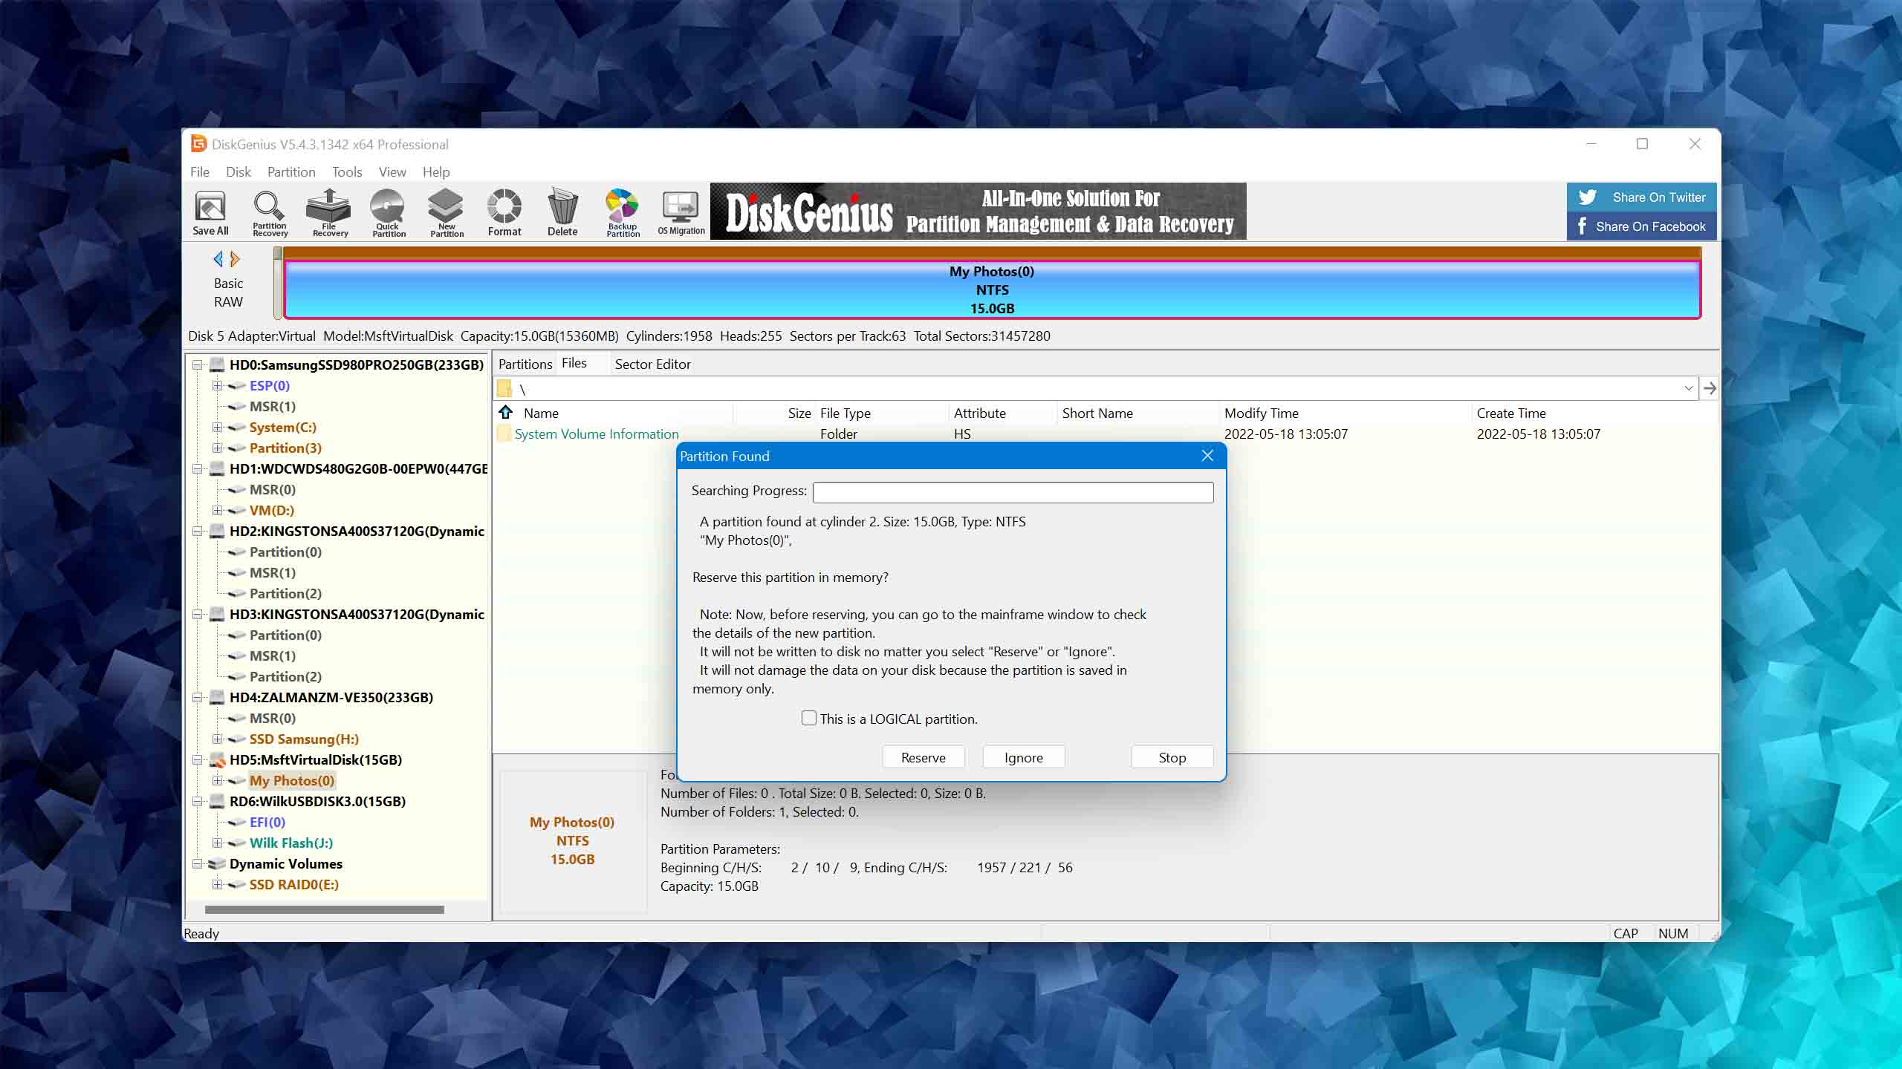Click the Searching Progress bar
The height and width of the screenshot is (1069, 1902).
[x=1013, y=492]
